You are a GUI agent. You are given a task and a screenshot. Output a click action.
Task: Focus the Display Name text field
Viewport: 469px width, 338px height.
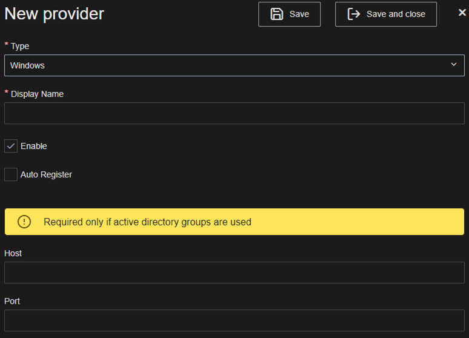click(x=234, y=113)
